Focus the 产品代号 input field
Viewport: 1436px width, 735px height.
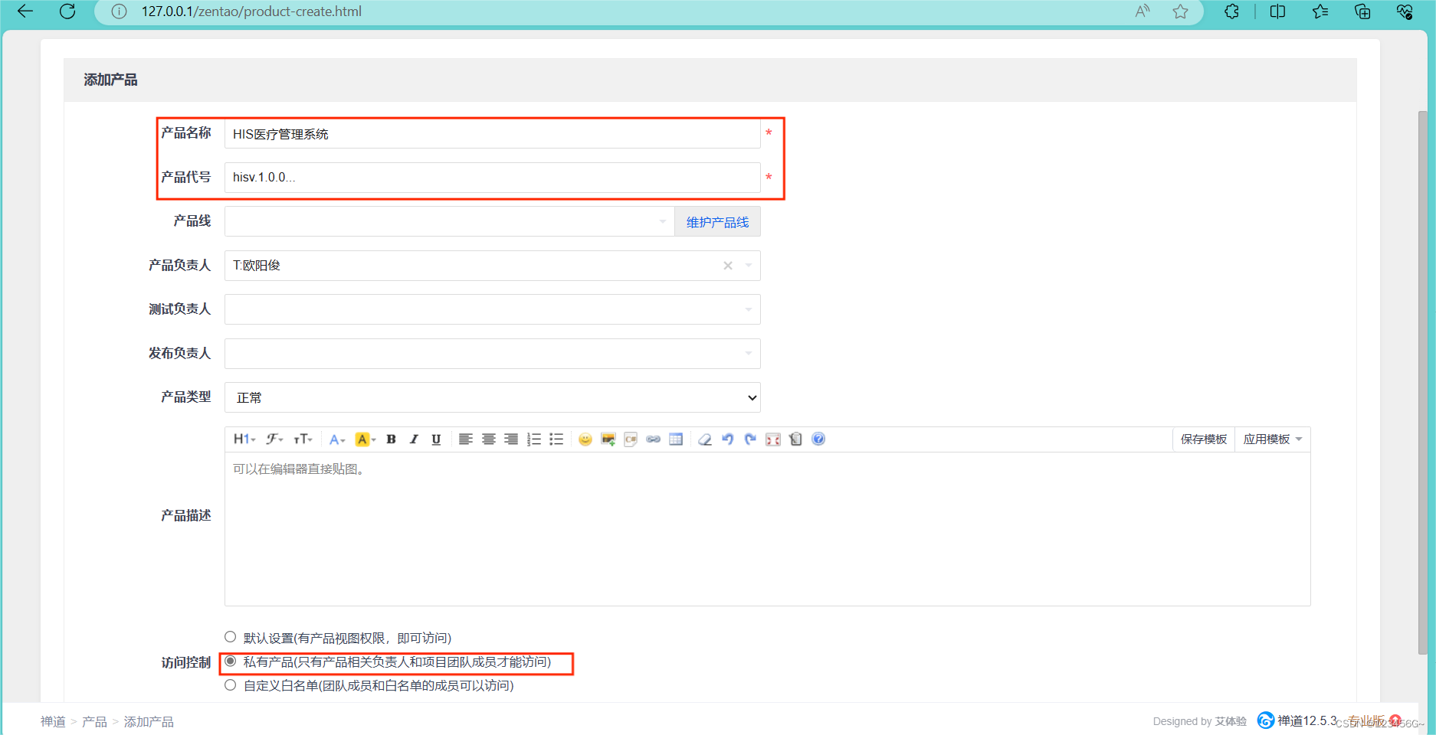point(492,178)
